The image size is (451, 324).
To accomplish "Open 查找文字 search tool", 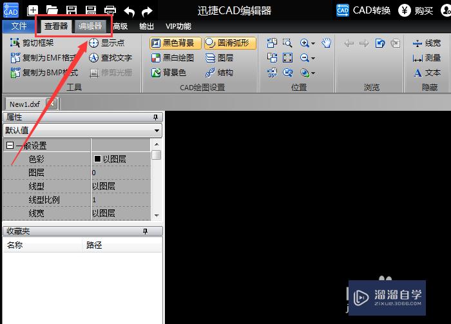I will pos(110,58).
